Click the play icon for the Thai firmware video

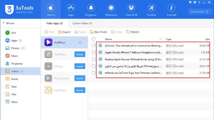coord(100,73)
